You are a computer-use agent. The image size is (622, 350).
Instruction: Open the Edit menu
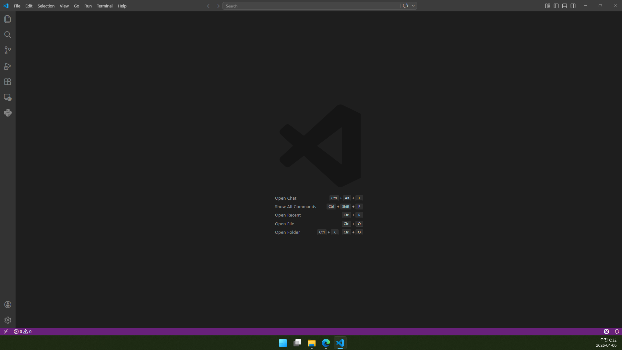(29, 6)
